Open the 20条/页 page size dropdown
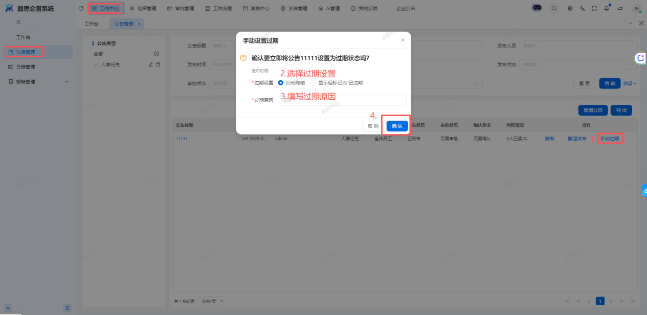The height and width of the screenshot is (315, 647). 213,301
